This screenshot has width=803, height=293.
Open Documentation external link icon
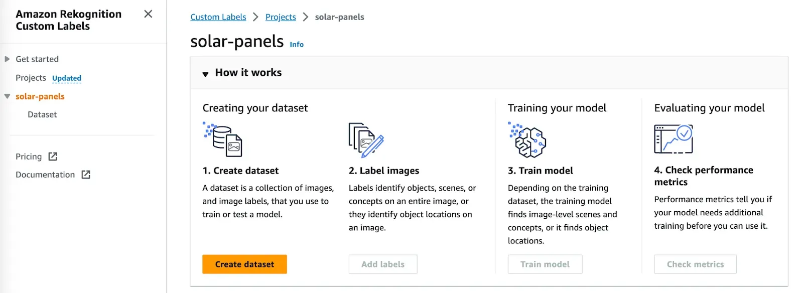point(86,175)
